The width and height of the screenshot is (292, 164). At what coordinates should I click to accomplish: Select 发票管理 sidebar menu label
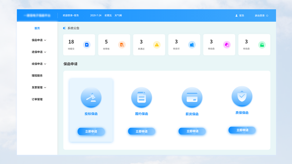(x=37, y=87)
